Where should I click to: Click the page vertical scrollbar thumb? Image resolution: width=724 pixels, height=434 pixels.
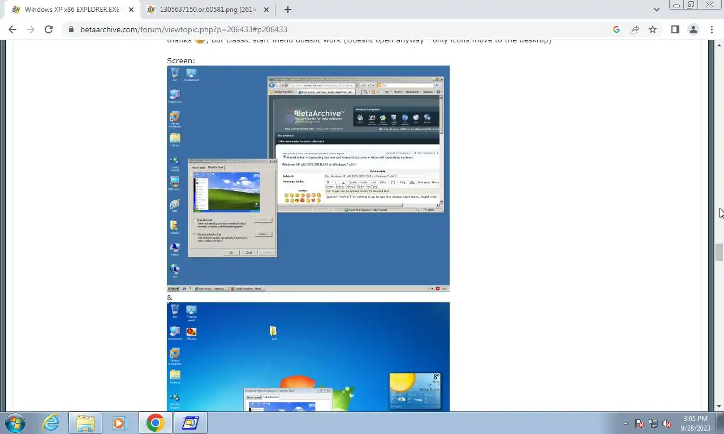click(x=719, y=252)
